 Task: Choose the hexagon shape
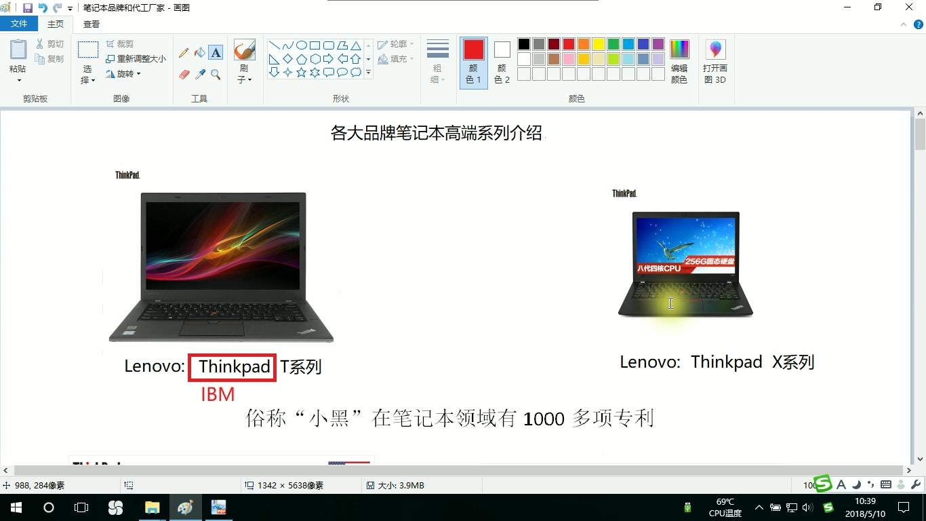click(315, 59)
